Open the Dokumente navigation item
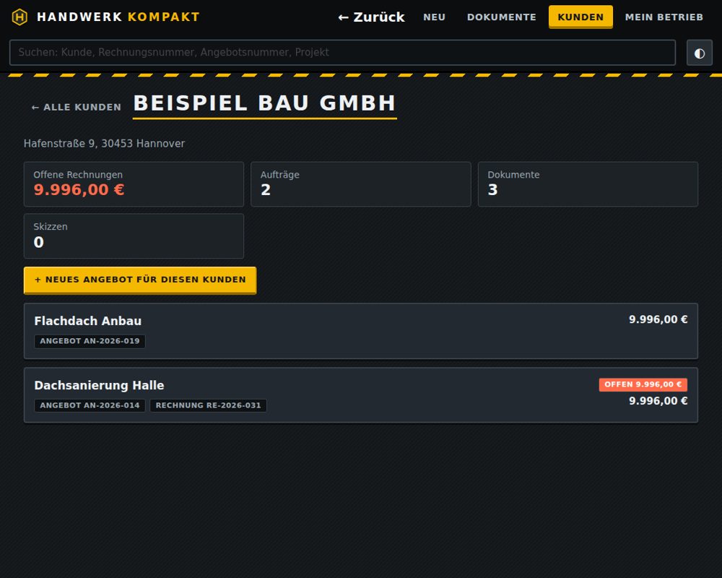The height and width of the screenshot is (578, 722). [502, 17]
